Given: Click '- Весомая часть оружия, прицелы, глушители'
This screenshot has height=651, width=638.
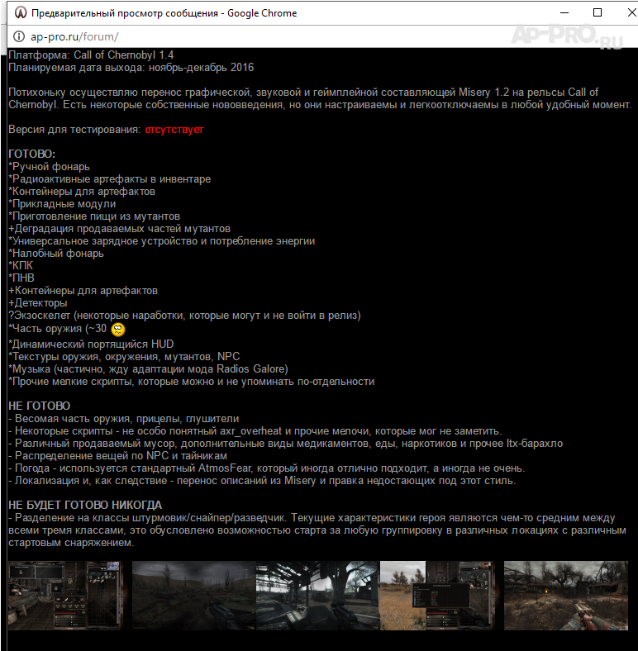Looking at the screenshot, I should 124,419.
